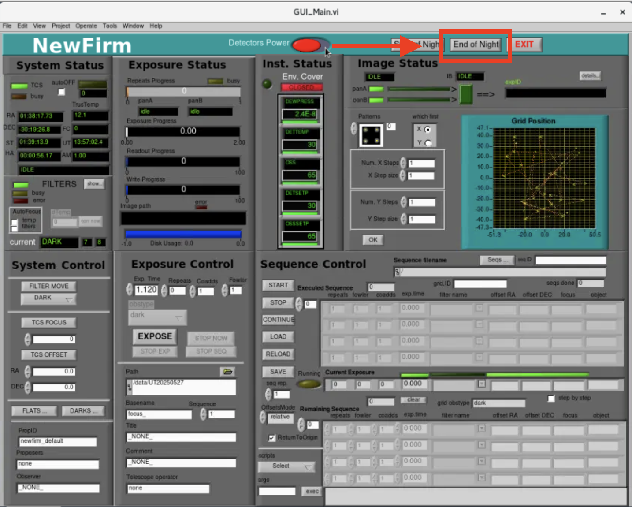This screenshot has width=632, height=507.
Task: Open the Help menu
Action: pyautogui.click(x=156, y=26)
